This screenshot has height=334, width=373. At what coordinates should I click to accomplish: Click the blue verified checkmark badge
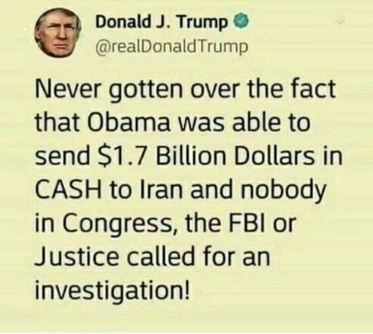point(241,22)
